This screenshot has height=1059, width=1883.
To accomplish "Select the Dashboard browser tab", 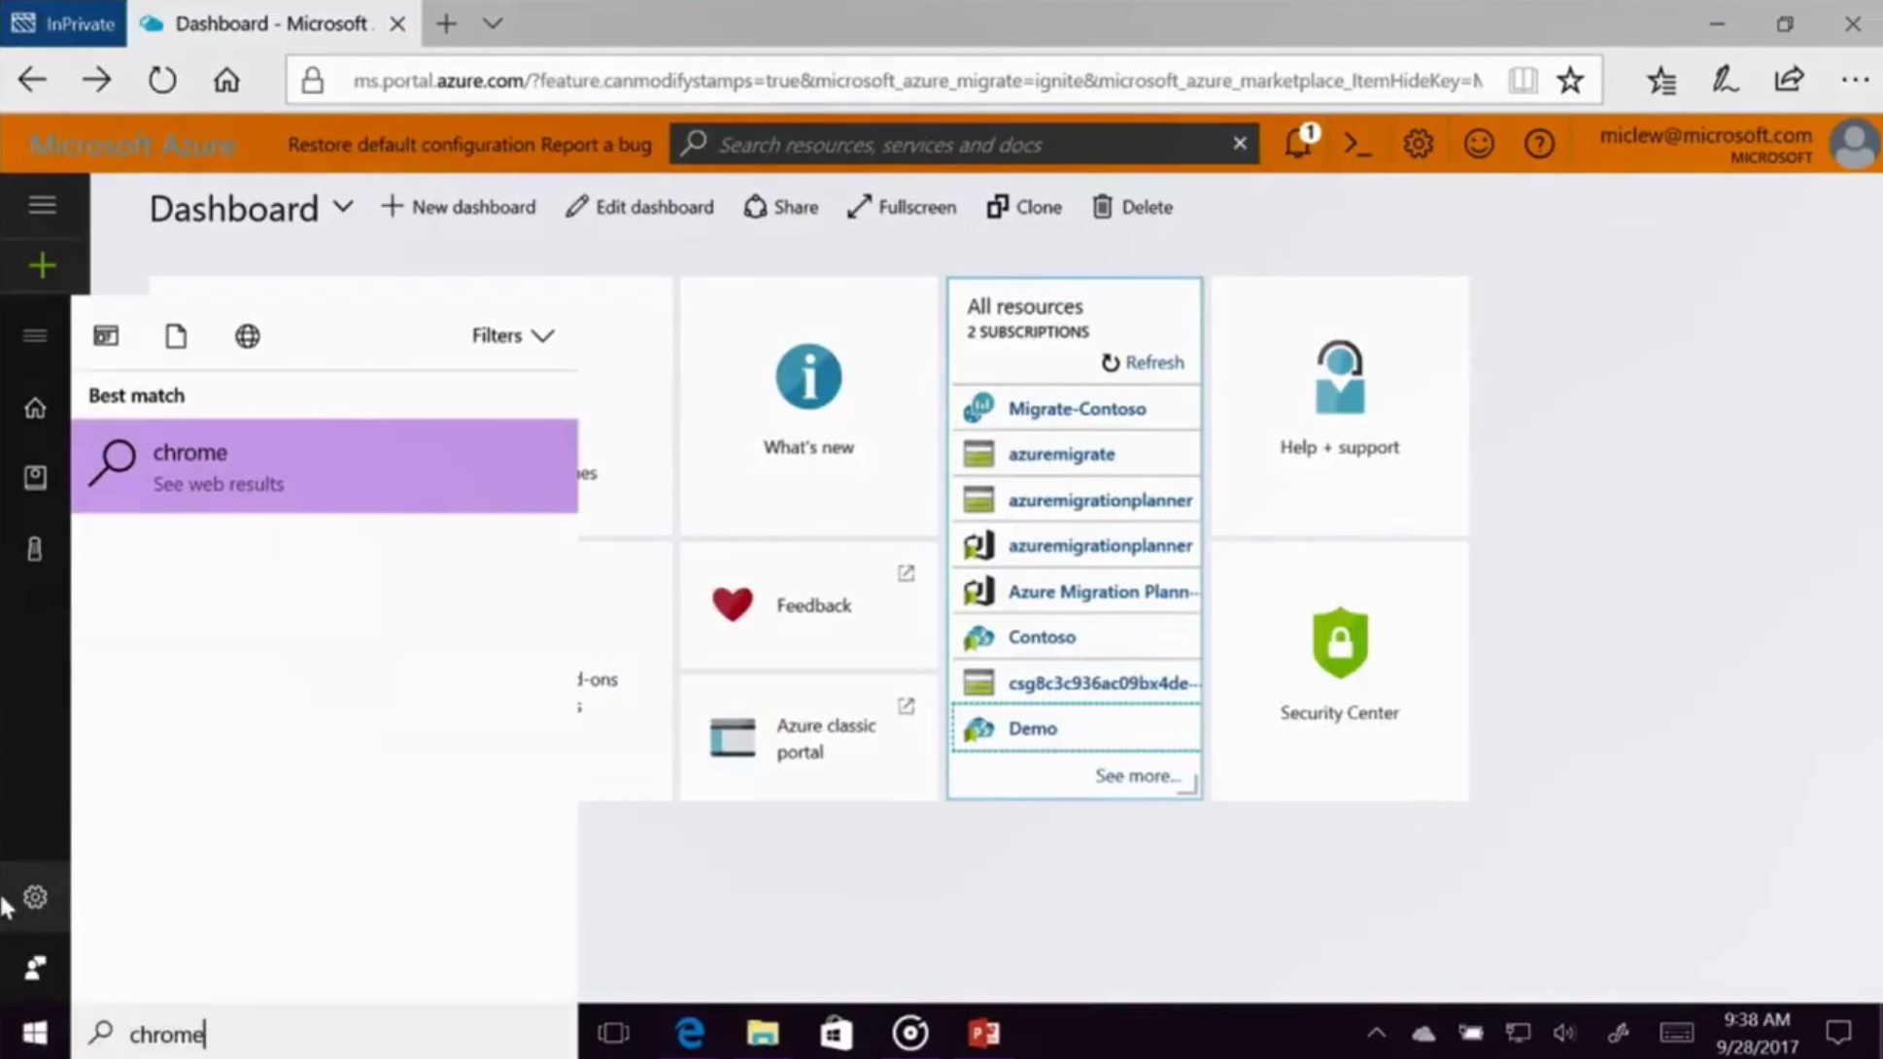I will coord(269,23).
